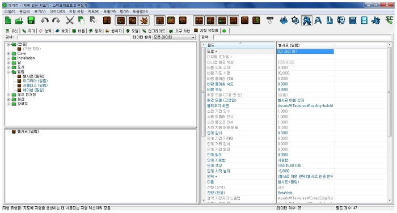Click the white pin-shaped toolbar icon
397x213 pixels.
270,20
